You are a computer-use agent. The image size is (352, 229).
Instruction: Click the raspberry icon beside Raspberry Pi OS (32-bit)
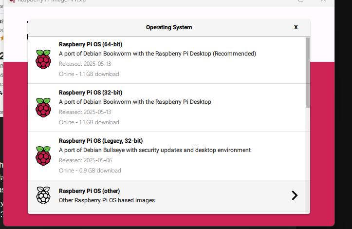pyautogui.click(x=43, y=107)
